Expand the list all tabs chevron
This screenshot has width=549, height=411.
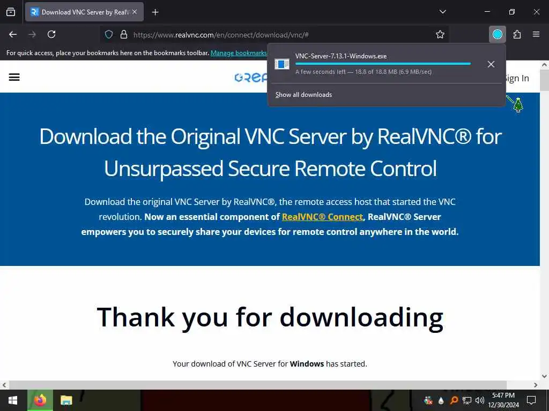coord(442,12)
